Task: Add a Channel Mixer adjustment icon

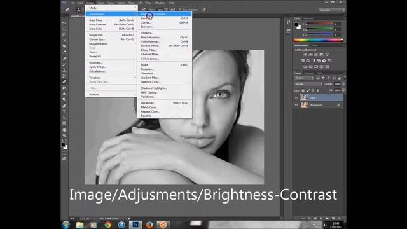Action: [324, 60]
